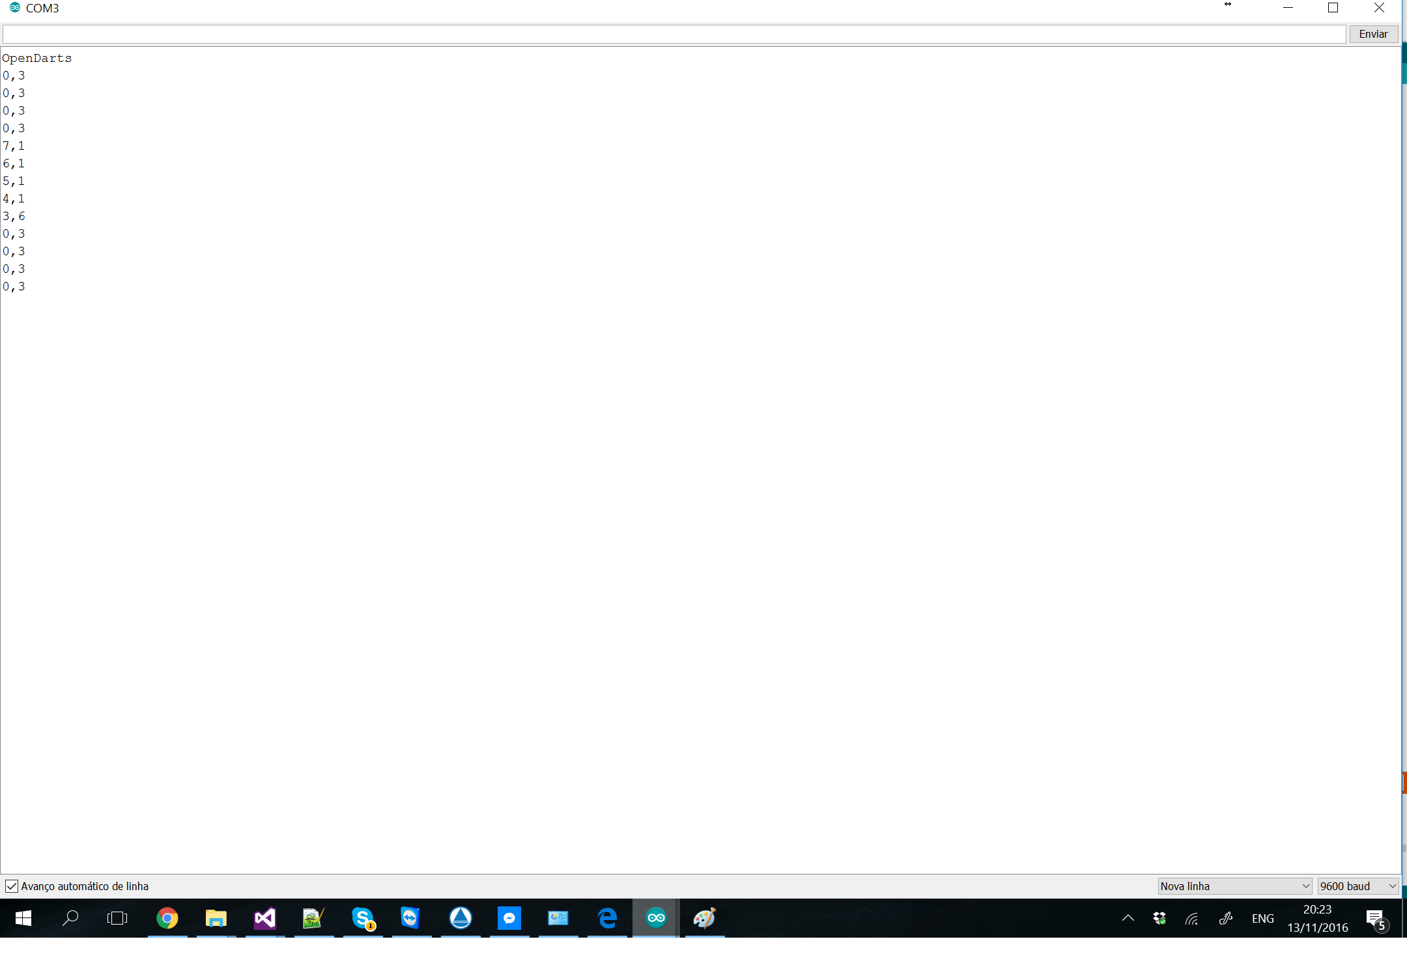Open the control panel-style taskbar icon

tap(558, 918)
